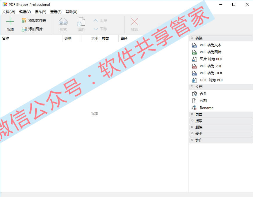Screen dimensions: 253x197
Task: Minimize the PDF Shaper window
Action: click(x=221, y=5)
